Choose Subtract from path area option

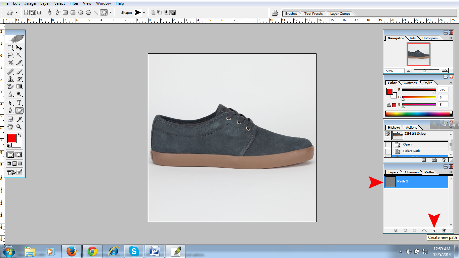pos(160,12)
